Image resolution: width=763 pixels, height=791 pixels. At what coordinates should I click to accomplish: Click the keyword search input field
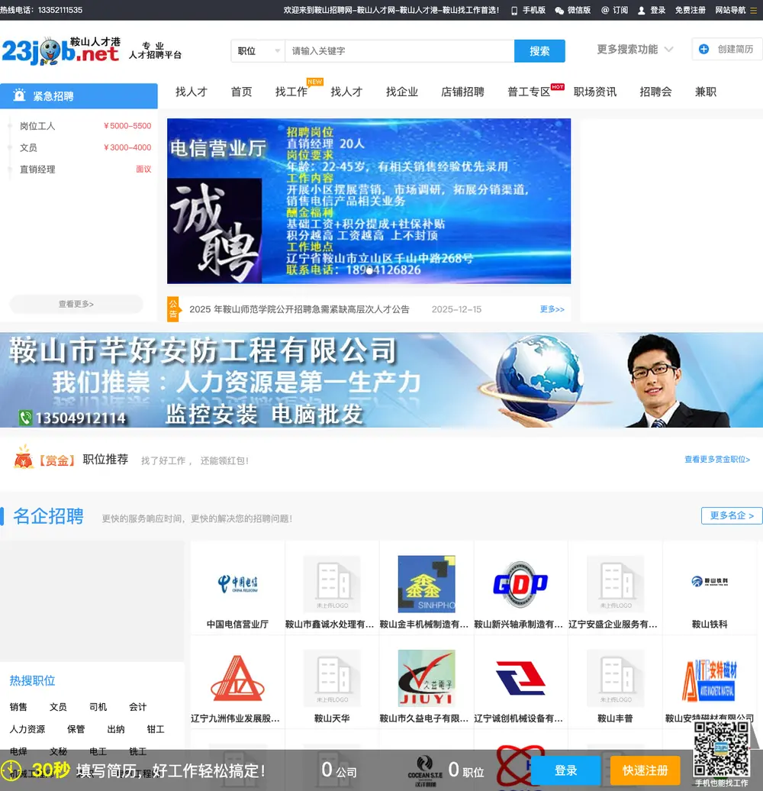coord(400,51)
